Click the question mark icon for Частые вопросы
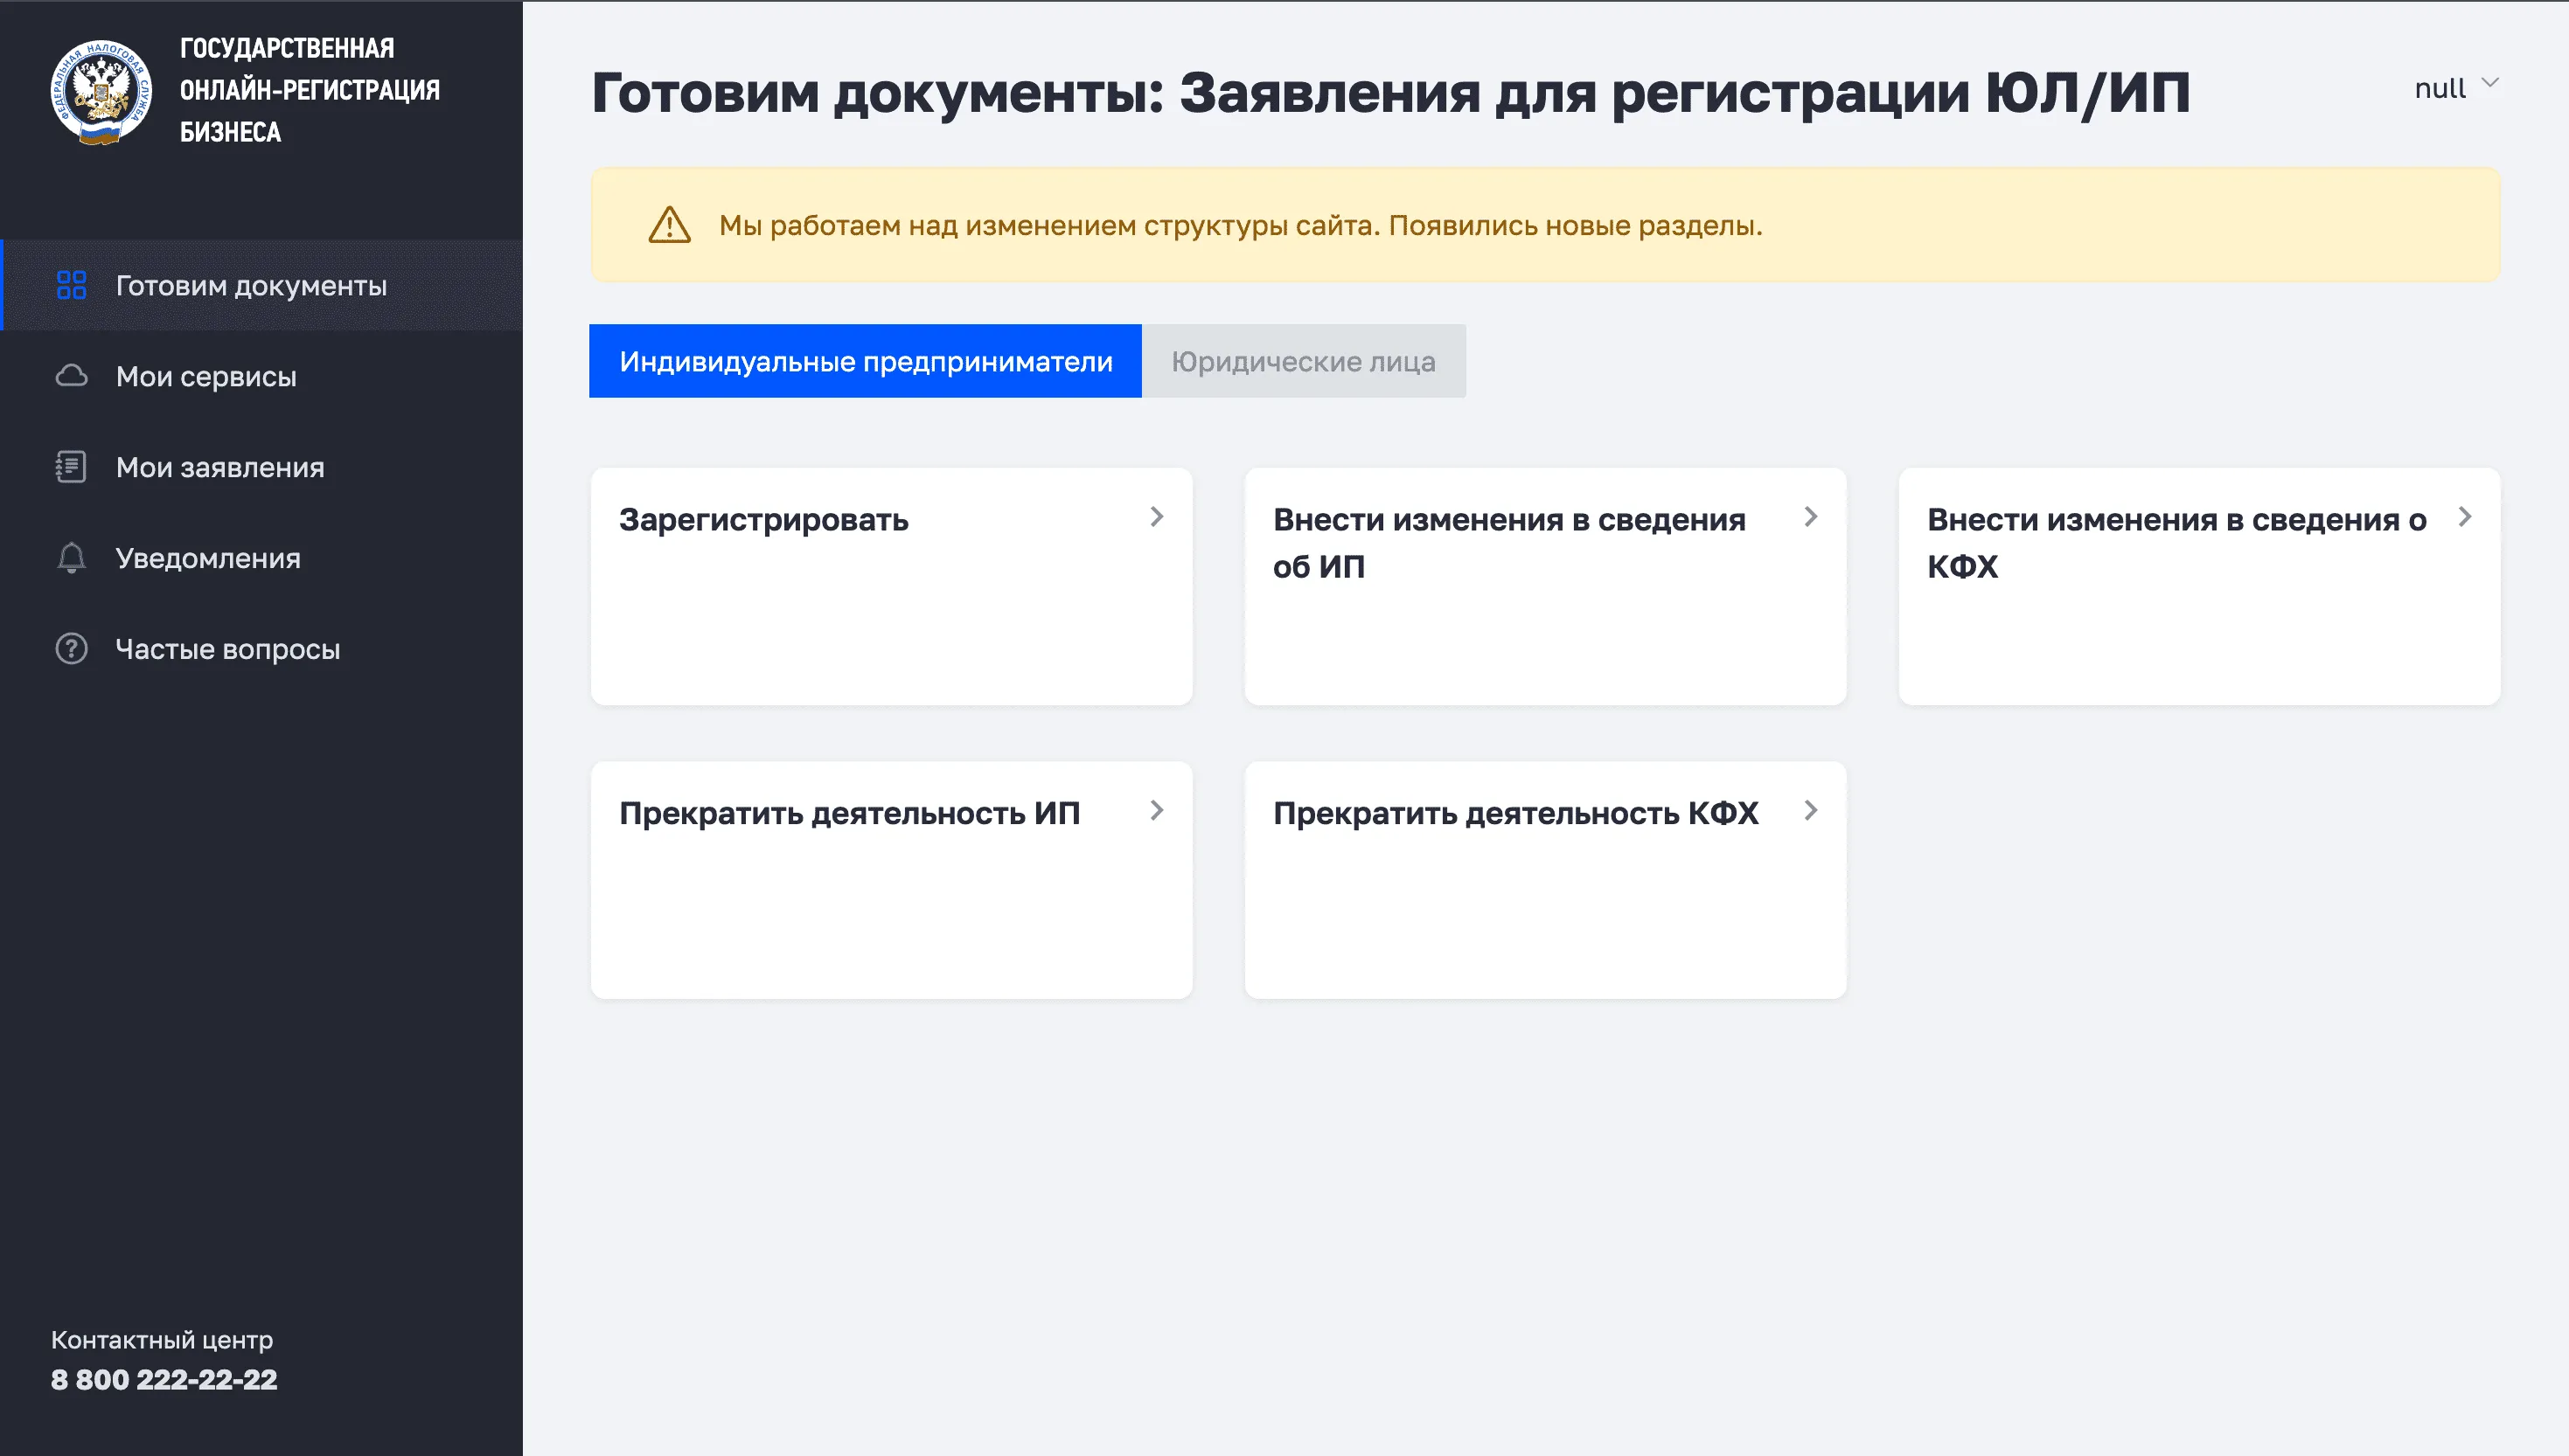The height and width of the screenshot is (1456, 2569). pyautogui.click(x=71, y=648)
